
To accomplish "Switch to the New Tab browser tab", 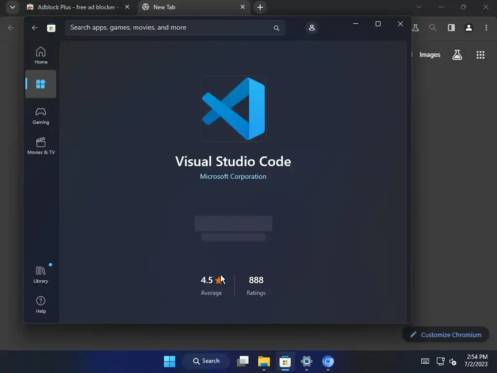I will pos(194,7).
